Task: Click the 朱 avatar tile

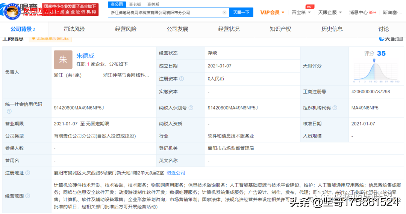Action: [x=63, y=60]
